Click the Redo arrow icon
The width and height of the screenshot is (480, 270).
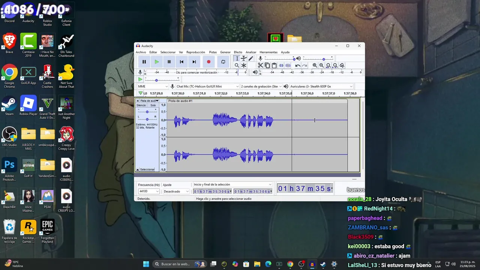click(x=304, y=65)
